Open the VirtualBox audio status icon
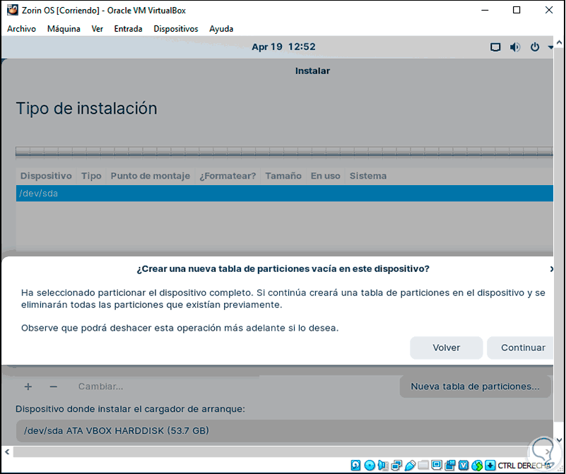 coord(382,465)
